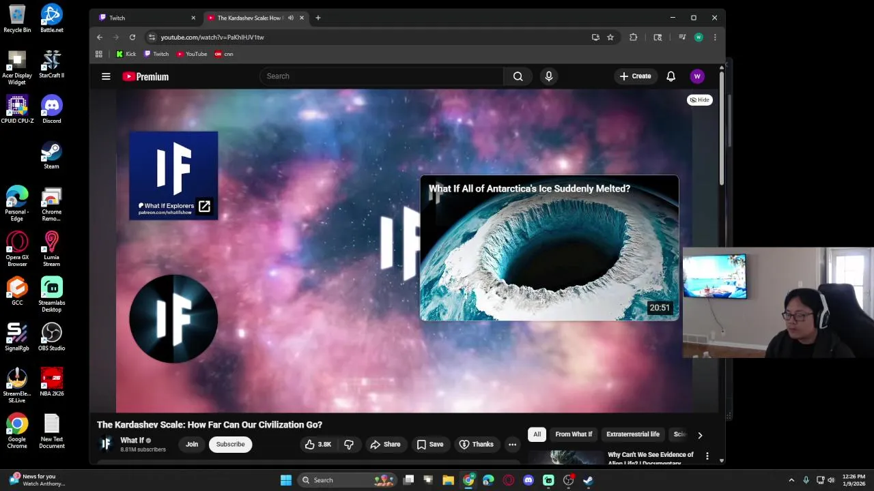Image resolution: width=874 pixels, height=491 pixels.
Task: Open a new Chrome tab
Action: pos(318,18)
